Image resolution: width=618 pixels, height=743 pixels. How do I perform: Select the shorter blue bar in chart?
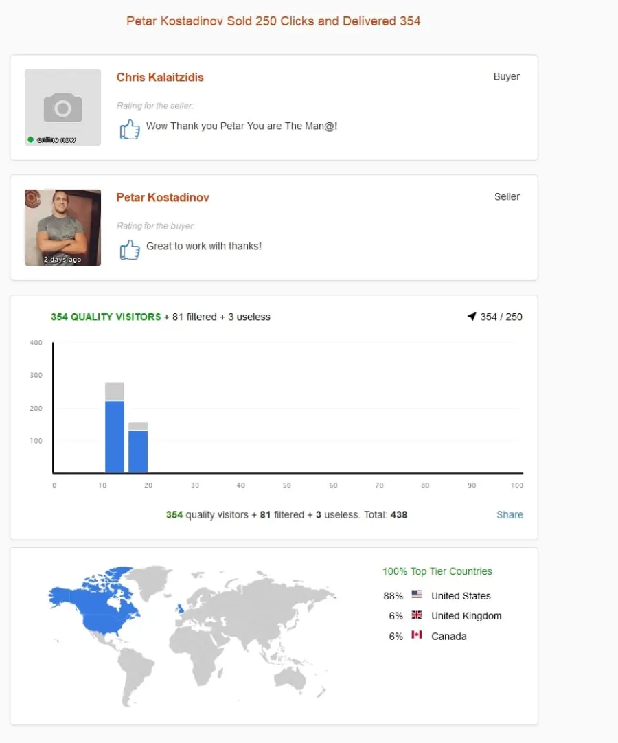pyautogui.click(x=138, y=452)
